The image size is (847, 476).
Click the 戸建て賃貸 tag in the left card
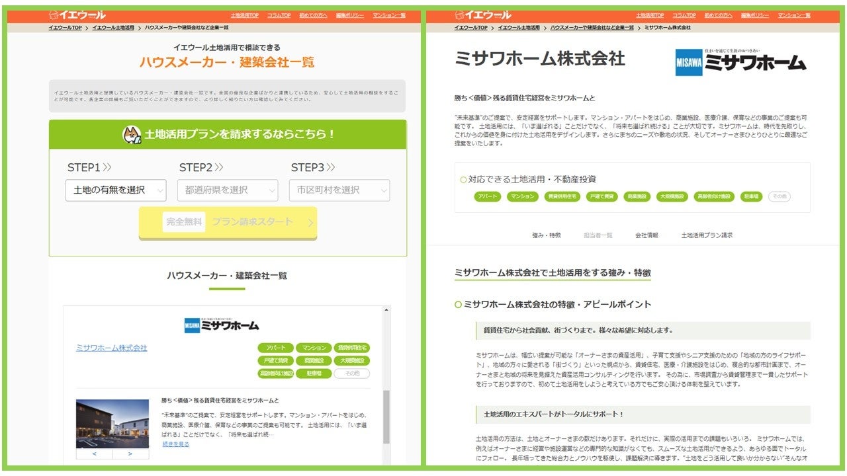[275, 361]
